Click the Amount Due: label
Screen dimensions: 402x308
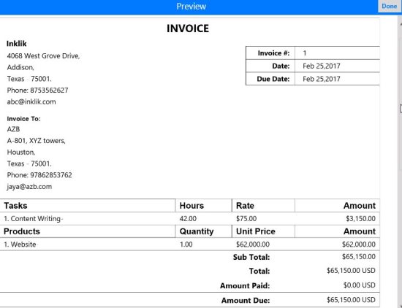(x=246, y=300)
